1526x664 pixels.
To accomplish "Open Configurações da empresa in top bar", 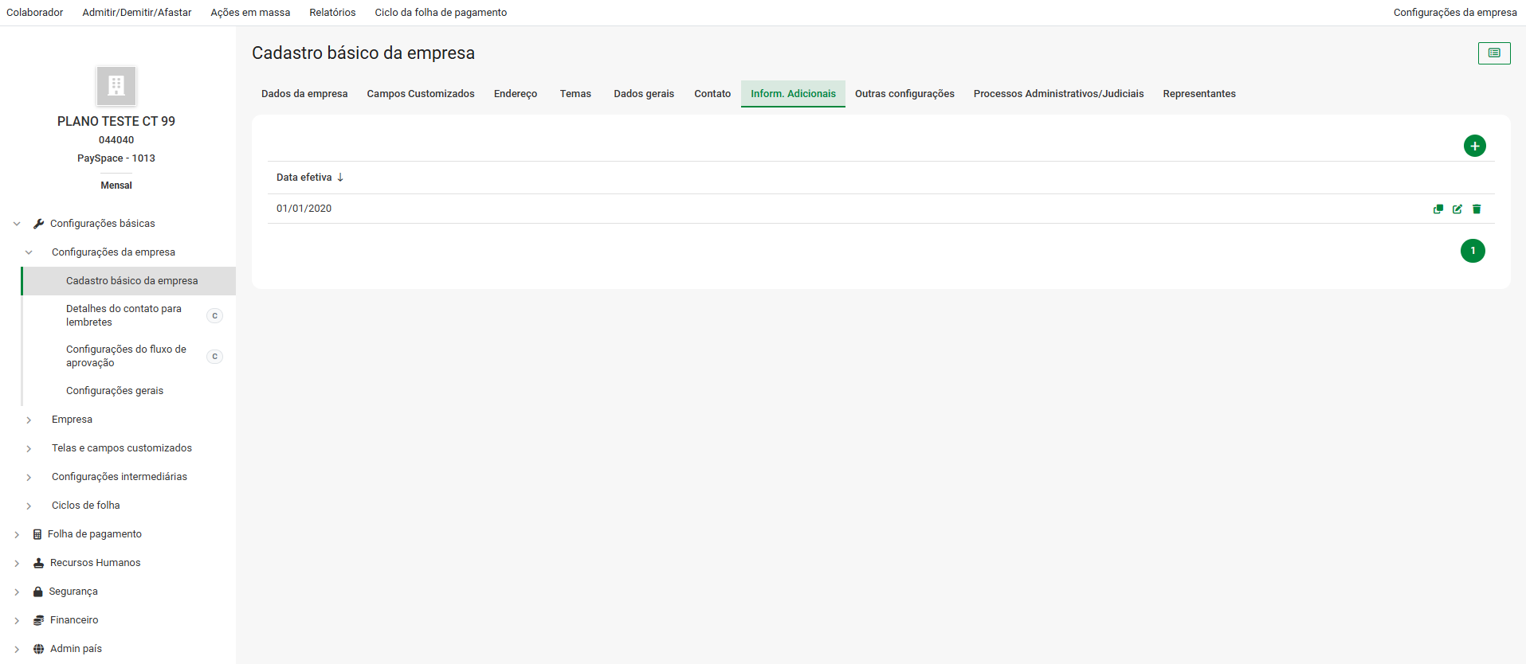I will [x=1454, y=13].
